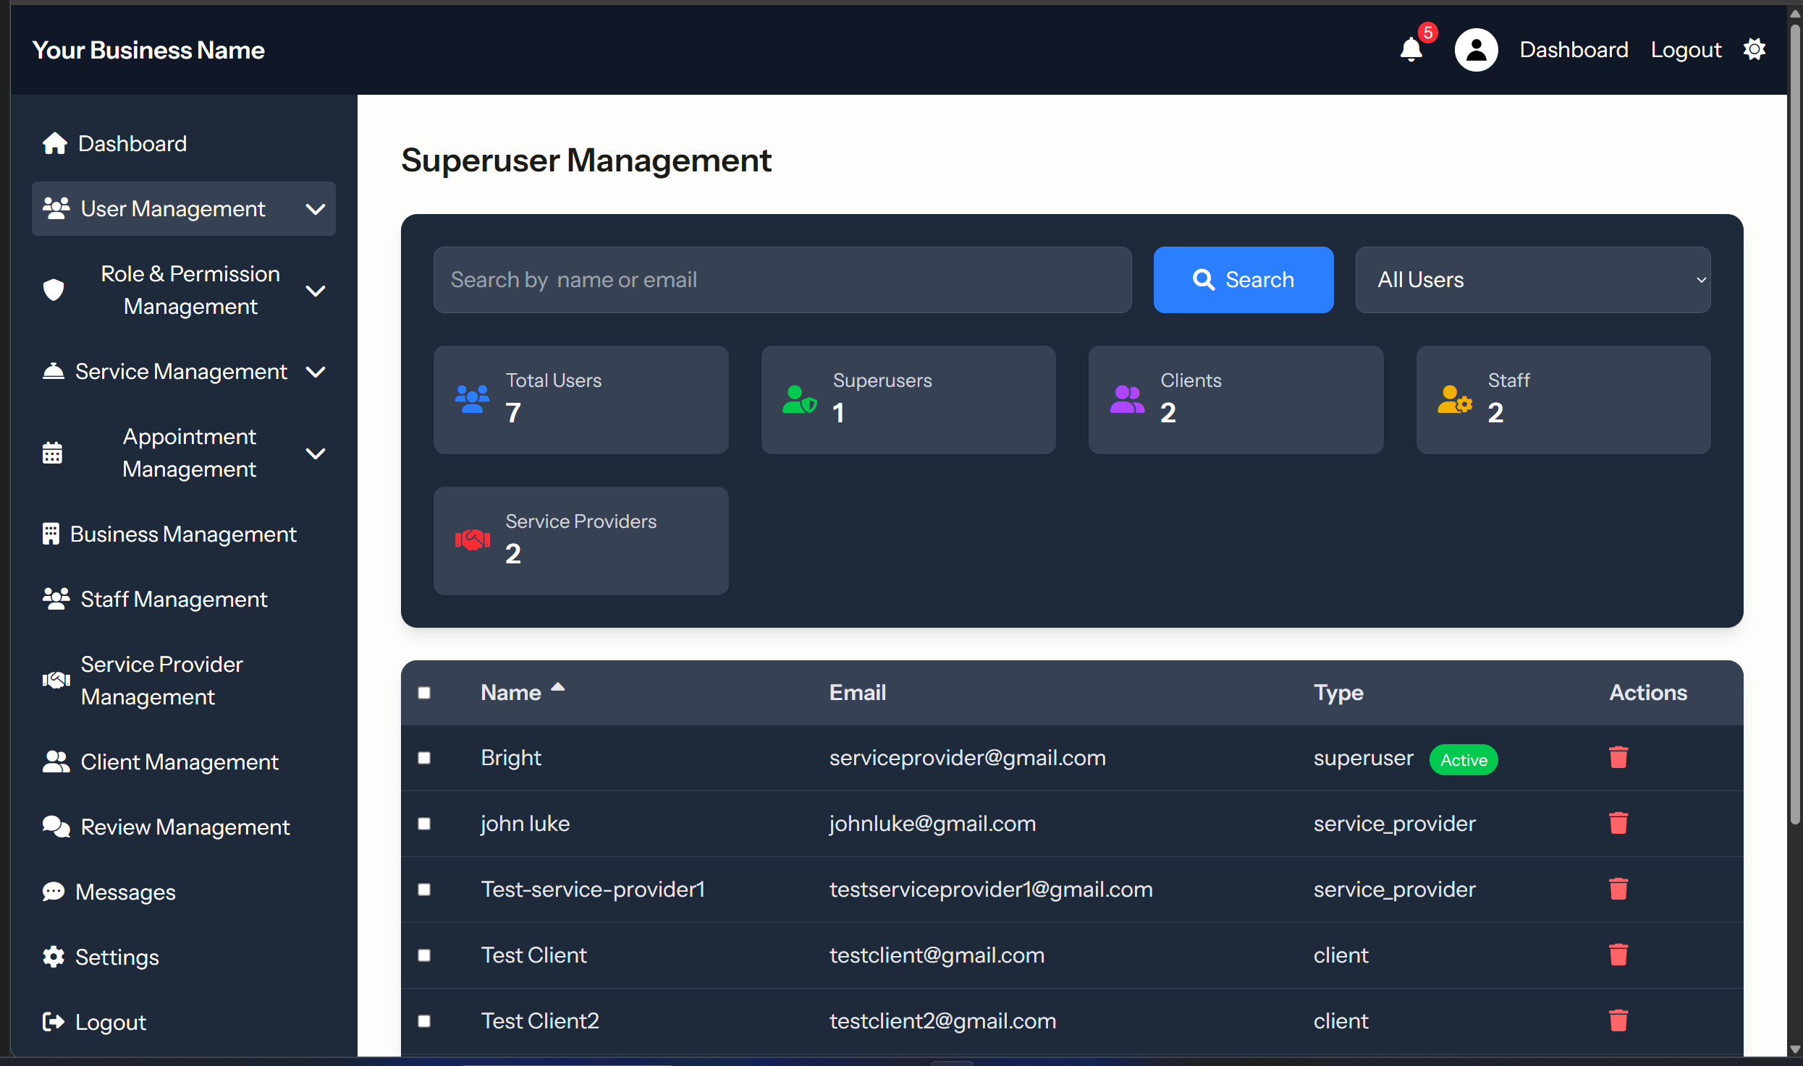The image size is (1803, 1066).
Task: Click the Service Provider handshake icon in sidebar
Action: pos(56,680)
